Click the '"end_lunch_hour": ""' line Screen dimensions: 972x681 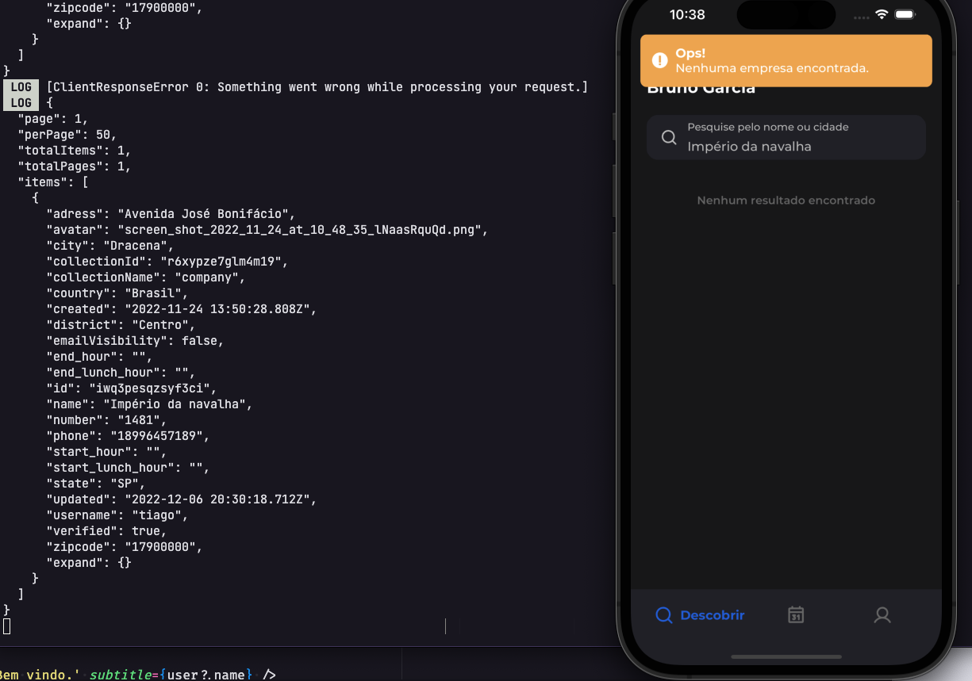pyautogui.click(x=121, y=373)
